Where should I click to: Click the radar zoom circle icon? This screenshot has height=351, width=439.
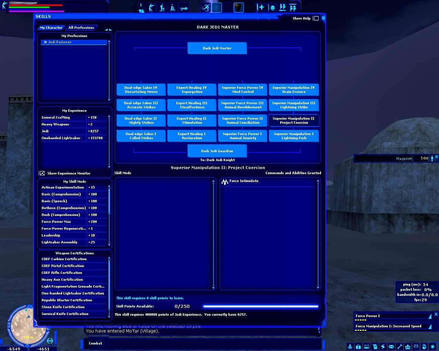pyautogui.click(x=50, y=341)
